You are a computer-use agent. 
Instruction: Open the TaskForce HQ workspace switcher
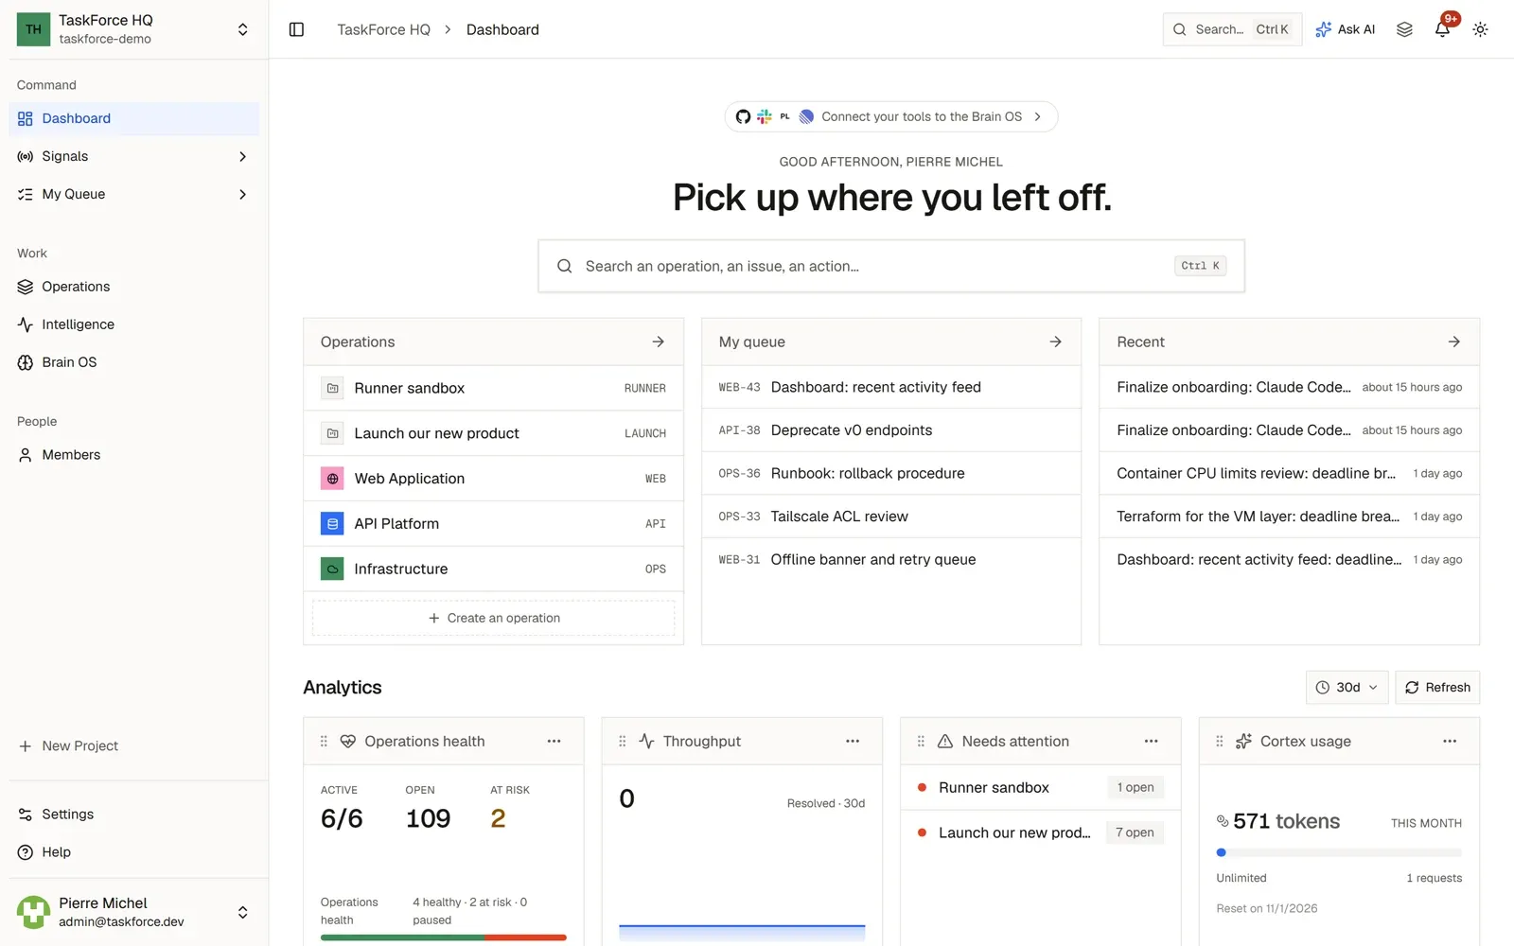(x=134, y=29)
